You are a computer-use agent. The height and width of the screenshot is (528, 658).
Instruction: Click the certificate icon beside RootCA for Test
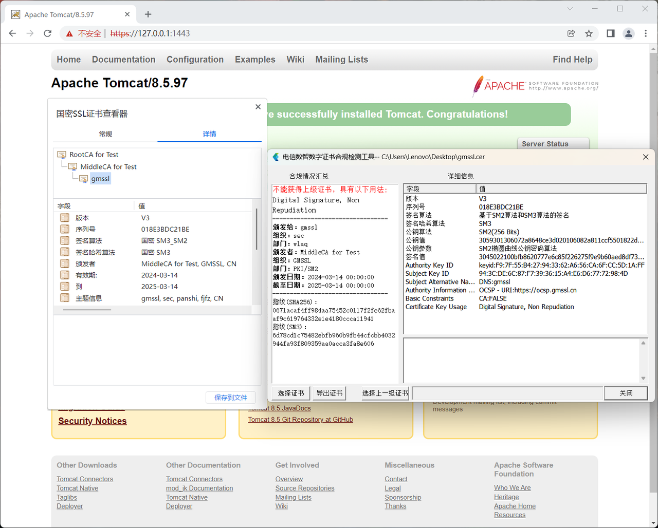[x=62, y=155]
